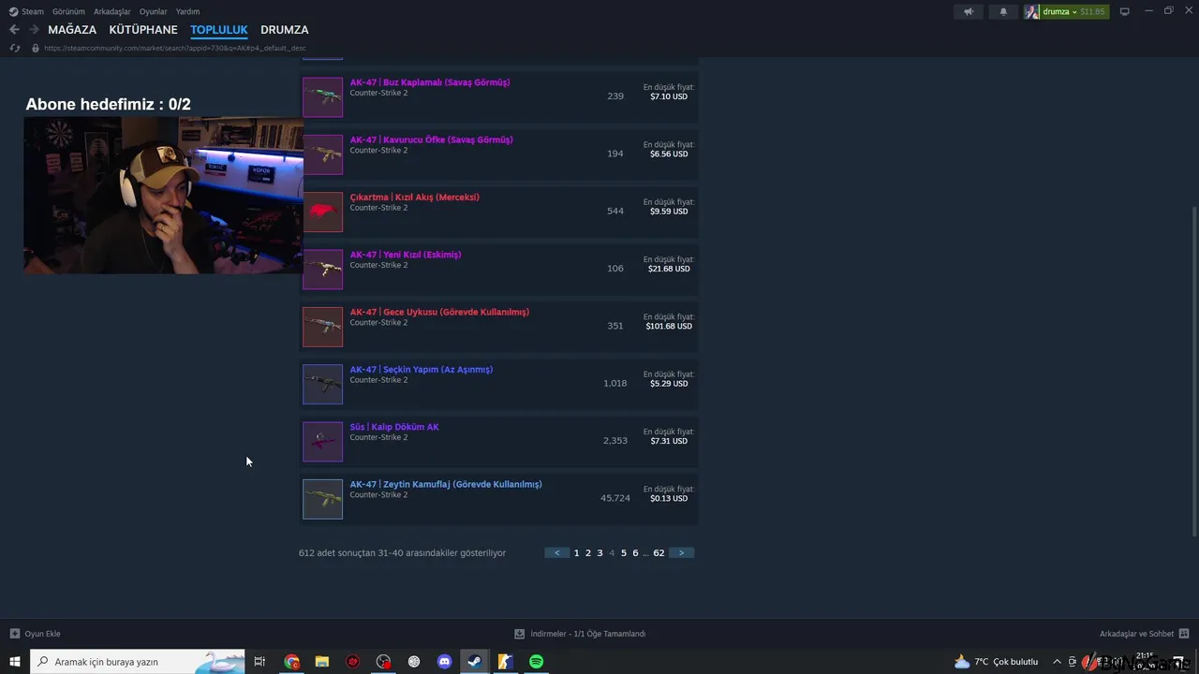This screenshot has height=674, width=1199.
Task: Open Chrome from the taskbar
Action: coord(292,662)
